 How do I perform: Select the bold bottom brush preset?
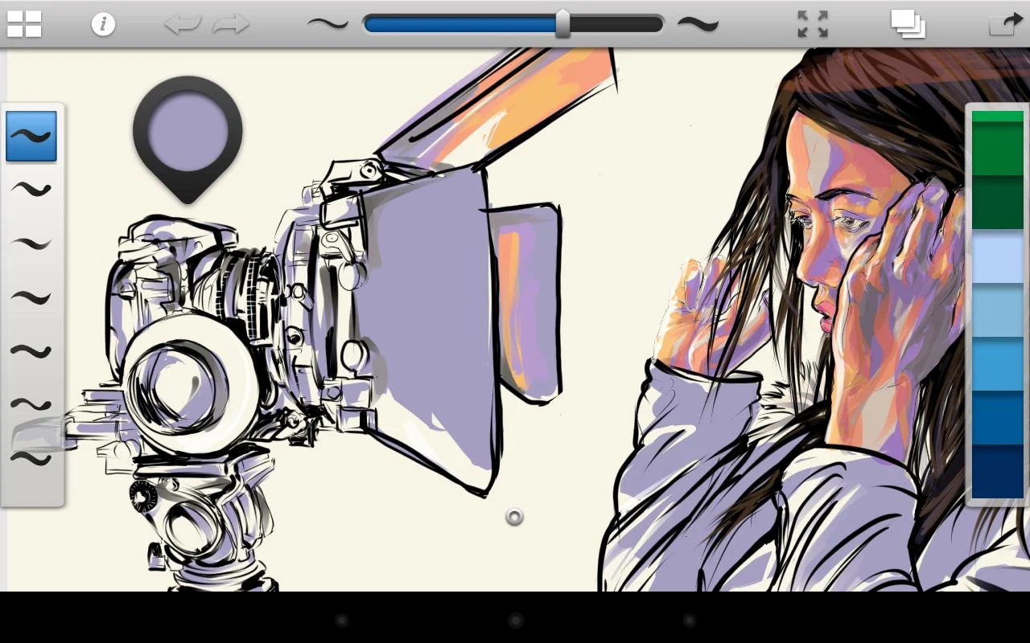(x=31, y=457)
